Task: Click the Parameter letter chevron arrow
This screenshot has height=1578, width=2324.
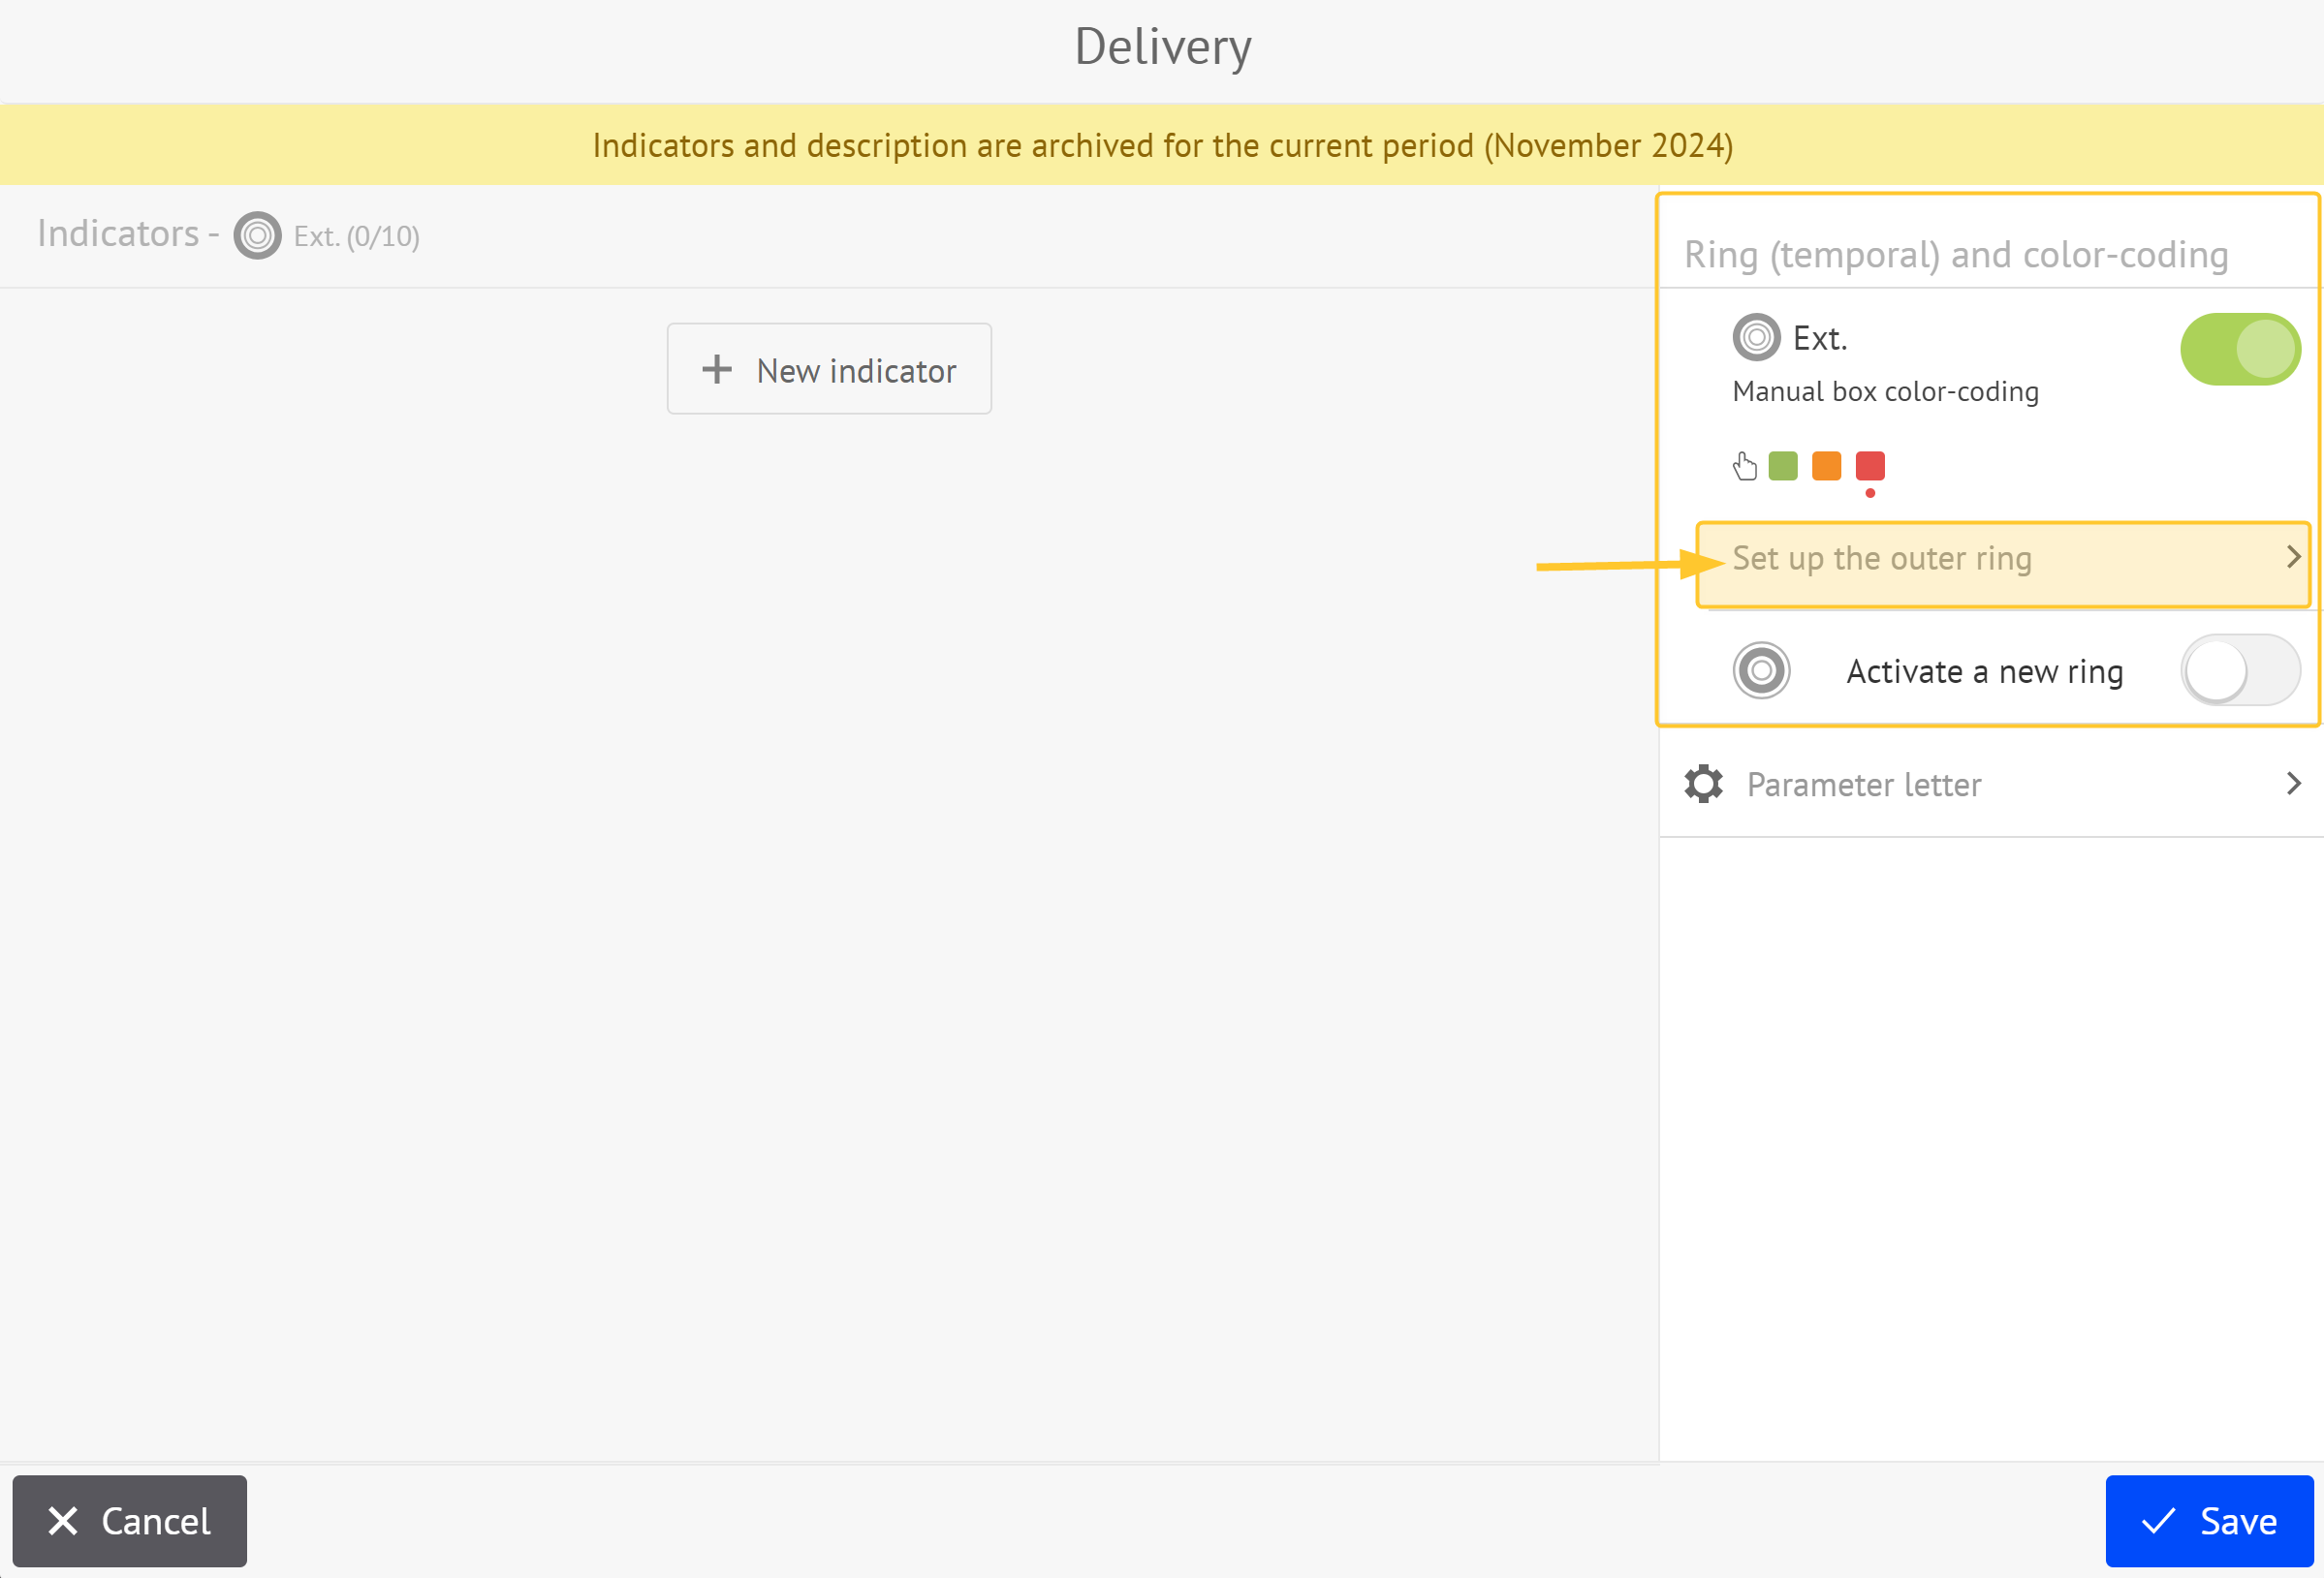Action: (2294, 784)
